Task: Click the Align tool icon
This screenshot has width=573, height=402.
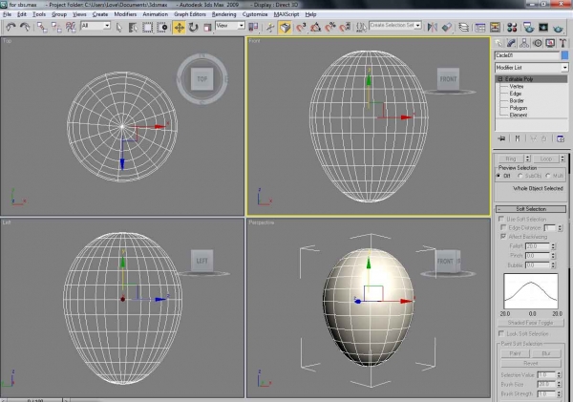Action: pos(447,28)
